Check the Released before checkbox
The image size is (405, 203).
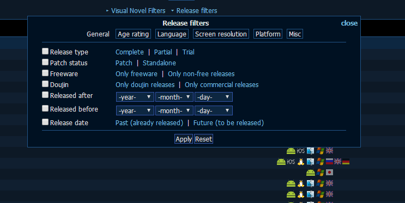click(x=45, y=108)
